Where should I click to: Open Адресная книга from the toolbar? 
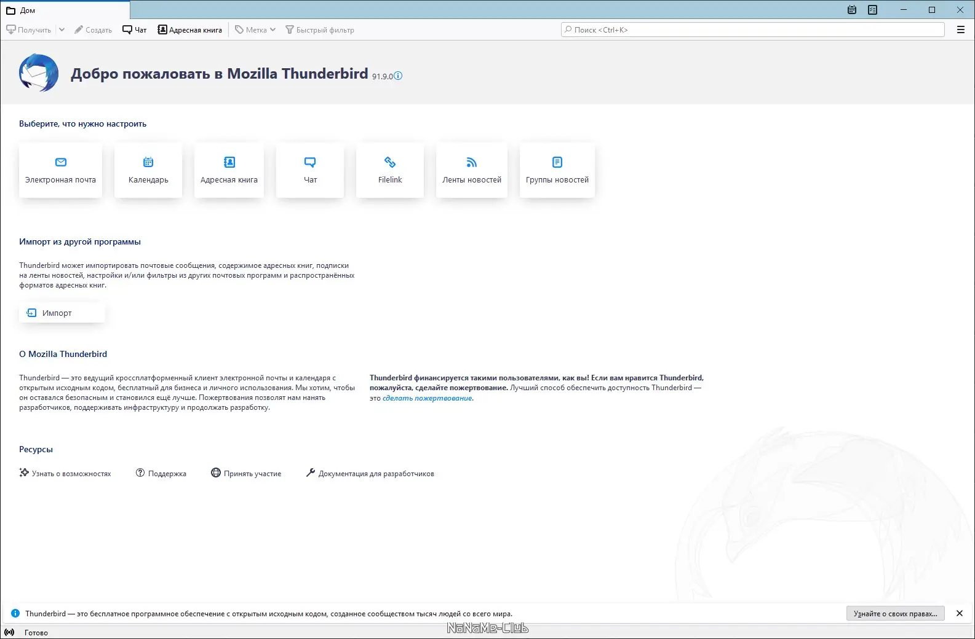click(x=190, y=29)
